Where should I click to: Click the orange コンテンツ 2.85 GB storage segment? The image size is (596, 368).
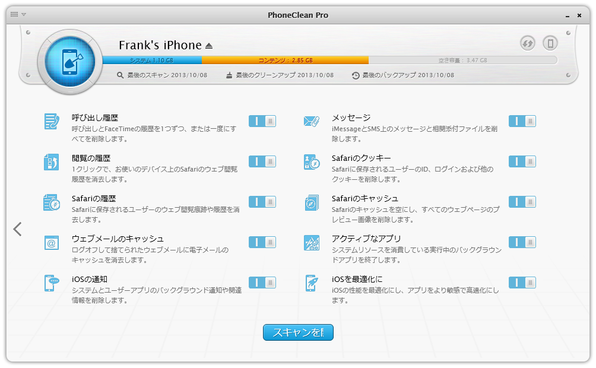point(285,60)
